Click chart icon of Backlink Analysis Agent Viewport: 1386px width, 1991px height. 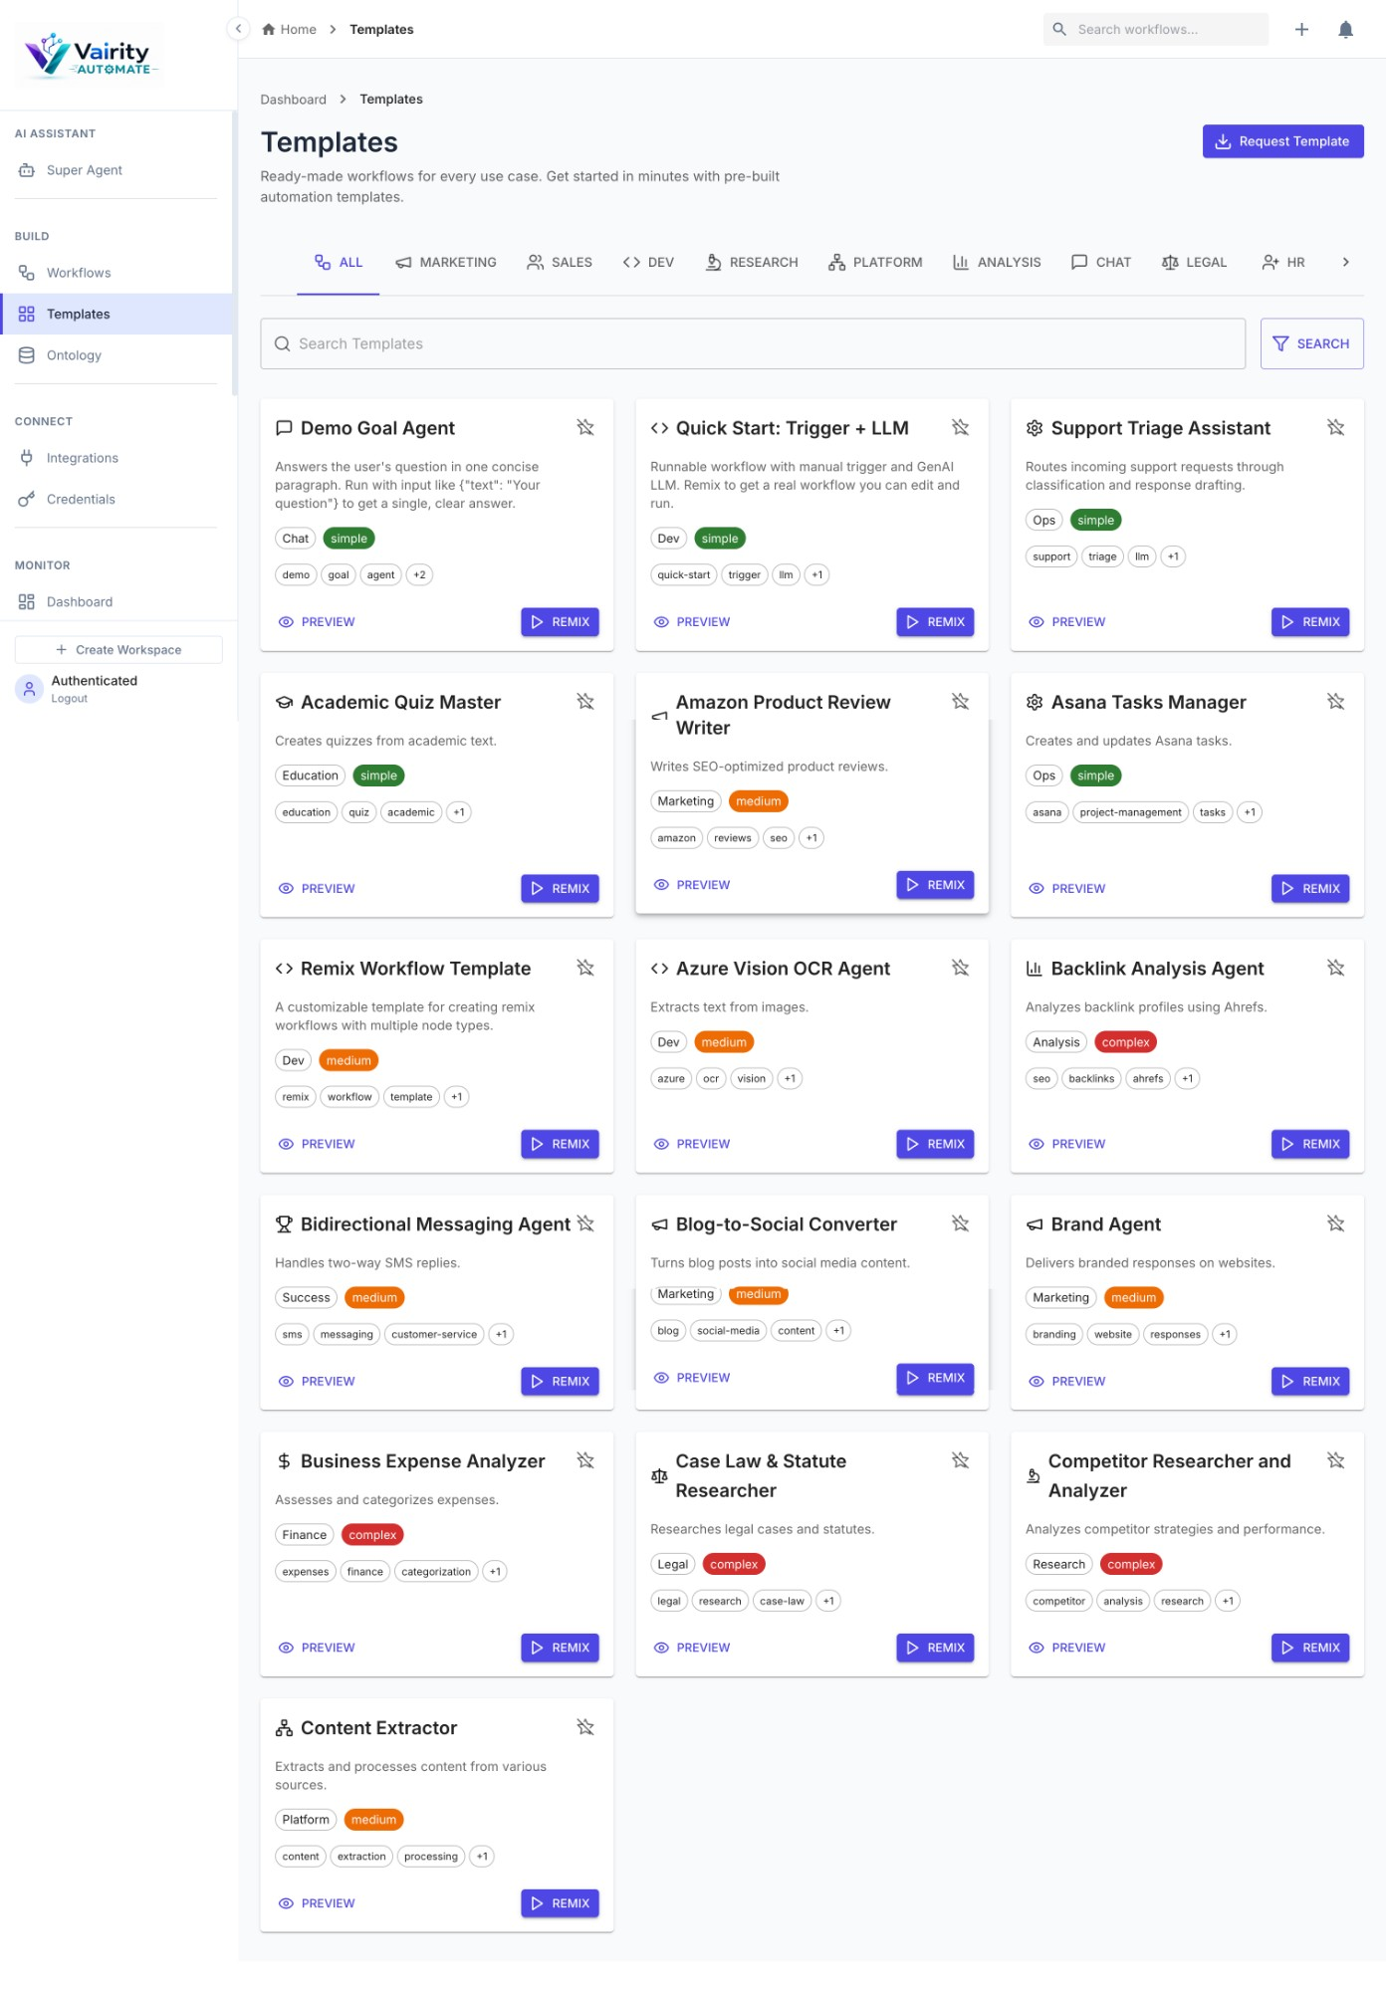coord(1035,969)
